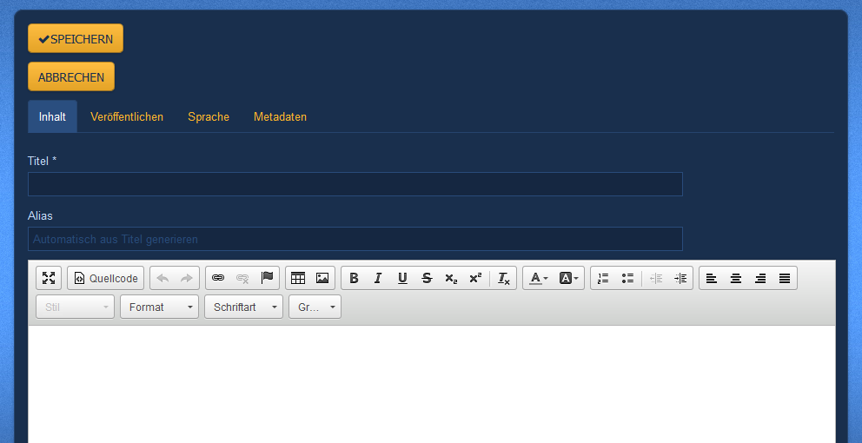Toggle underline formatting
The image size is (862, 443).
point(402,278)
